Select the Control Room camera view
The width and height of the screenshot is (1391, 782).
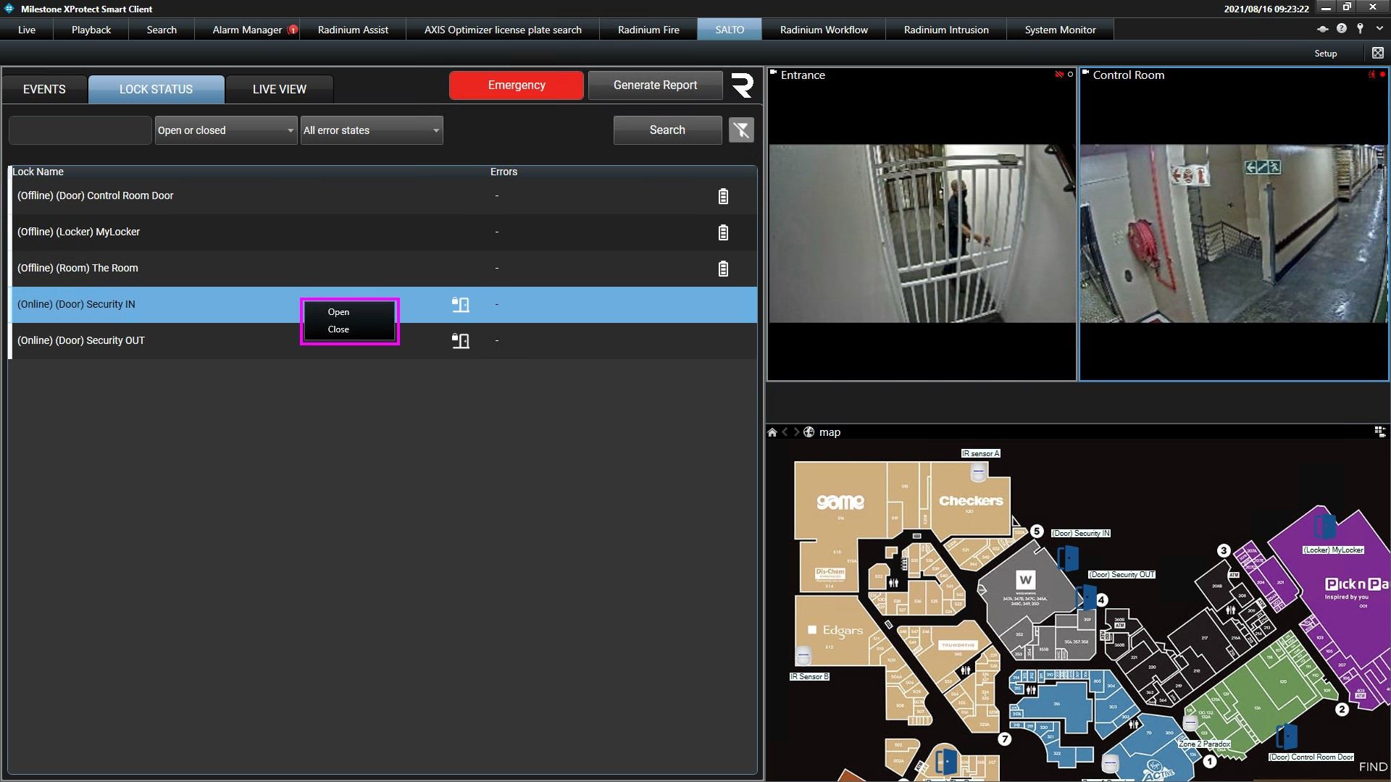pyautogui.click(x=1234, y=224)
